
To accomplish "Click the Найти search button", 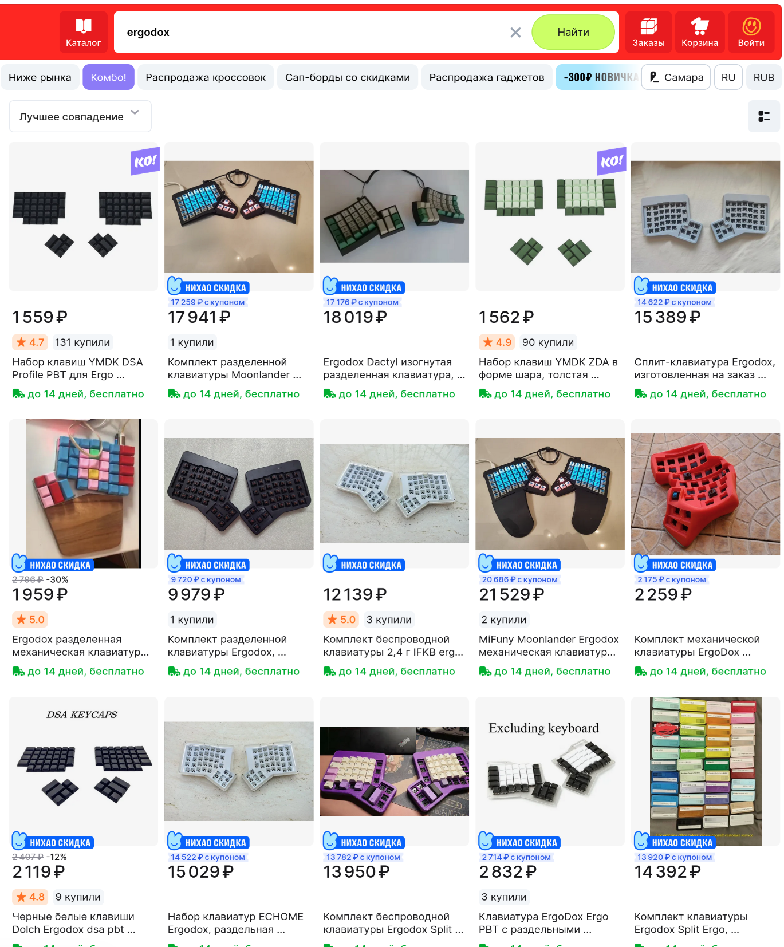I will click(x=573, y=32).
